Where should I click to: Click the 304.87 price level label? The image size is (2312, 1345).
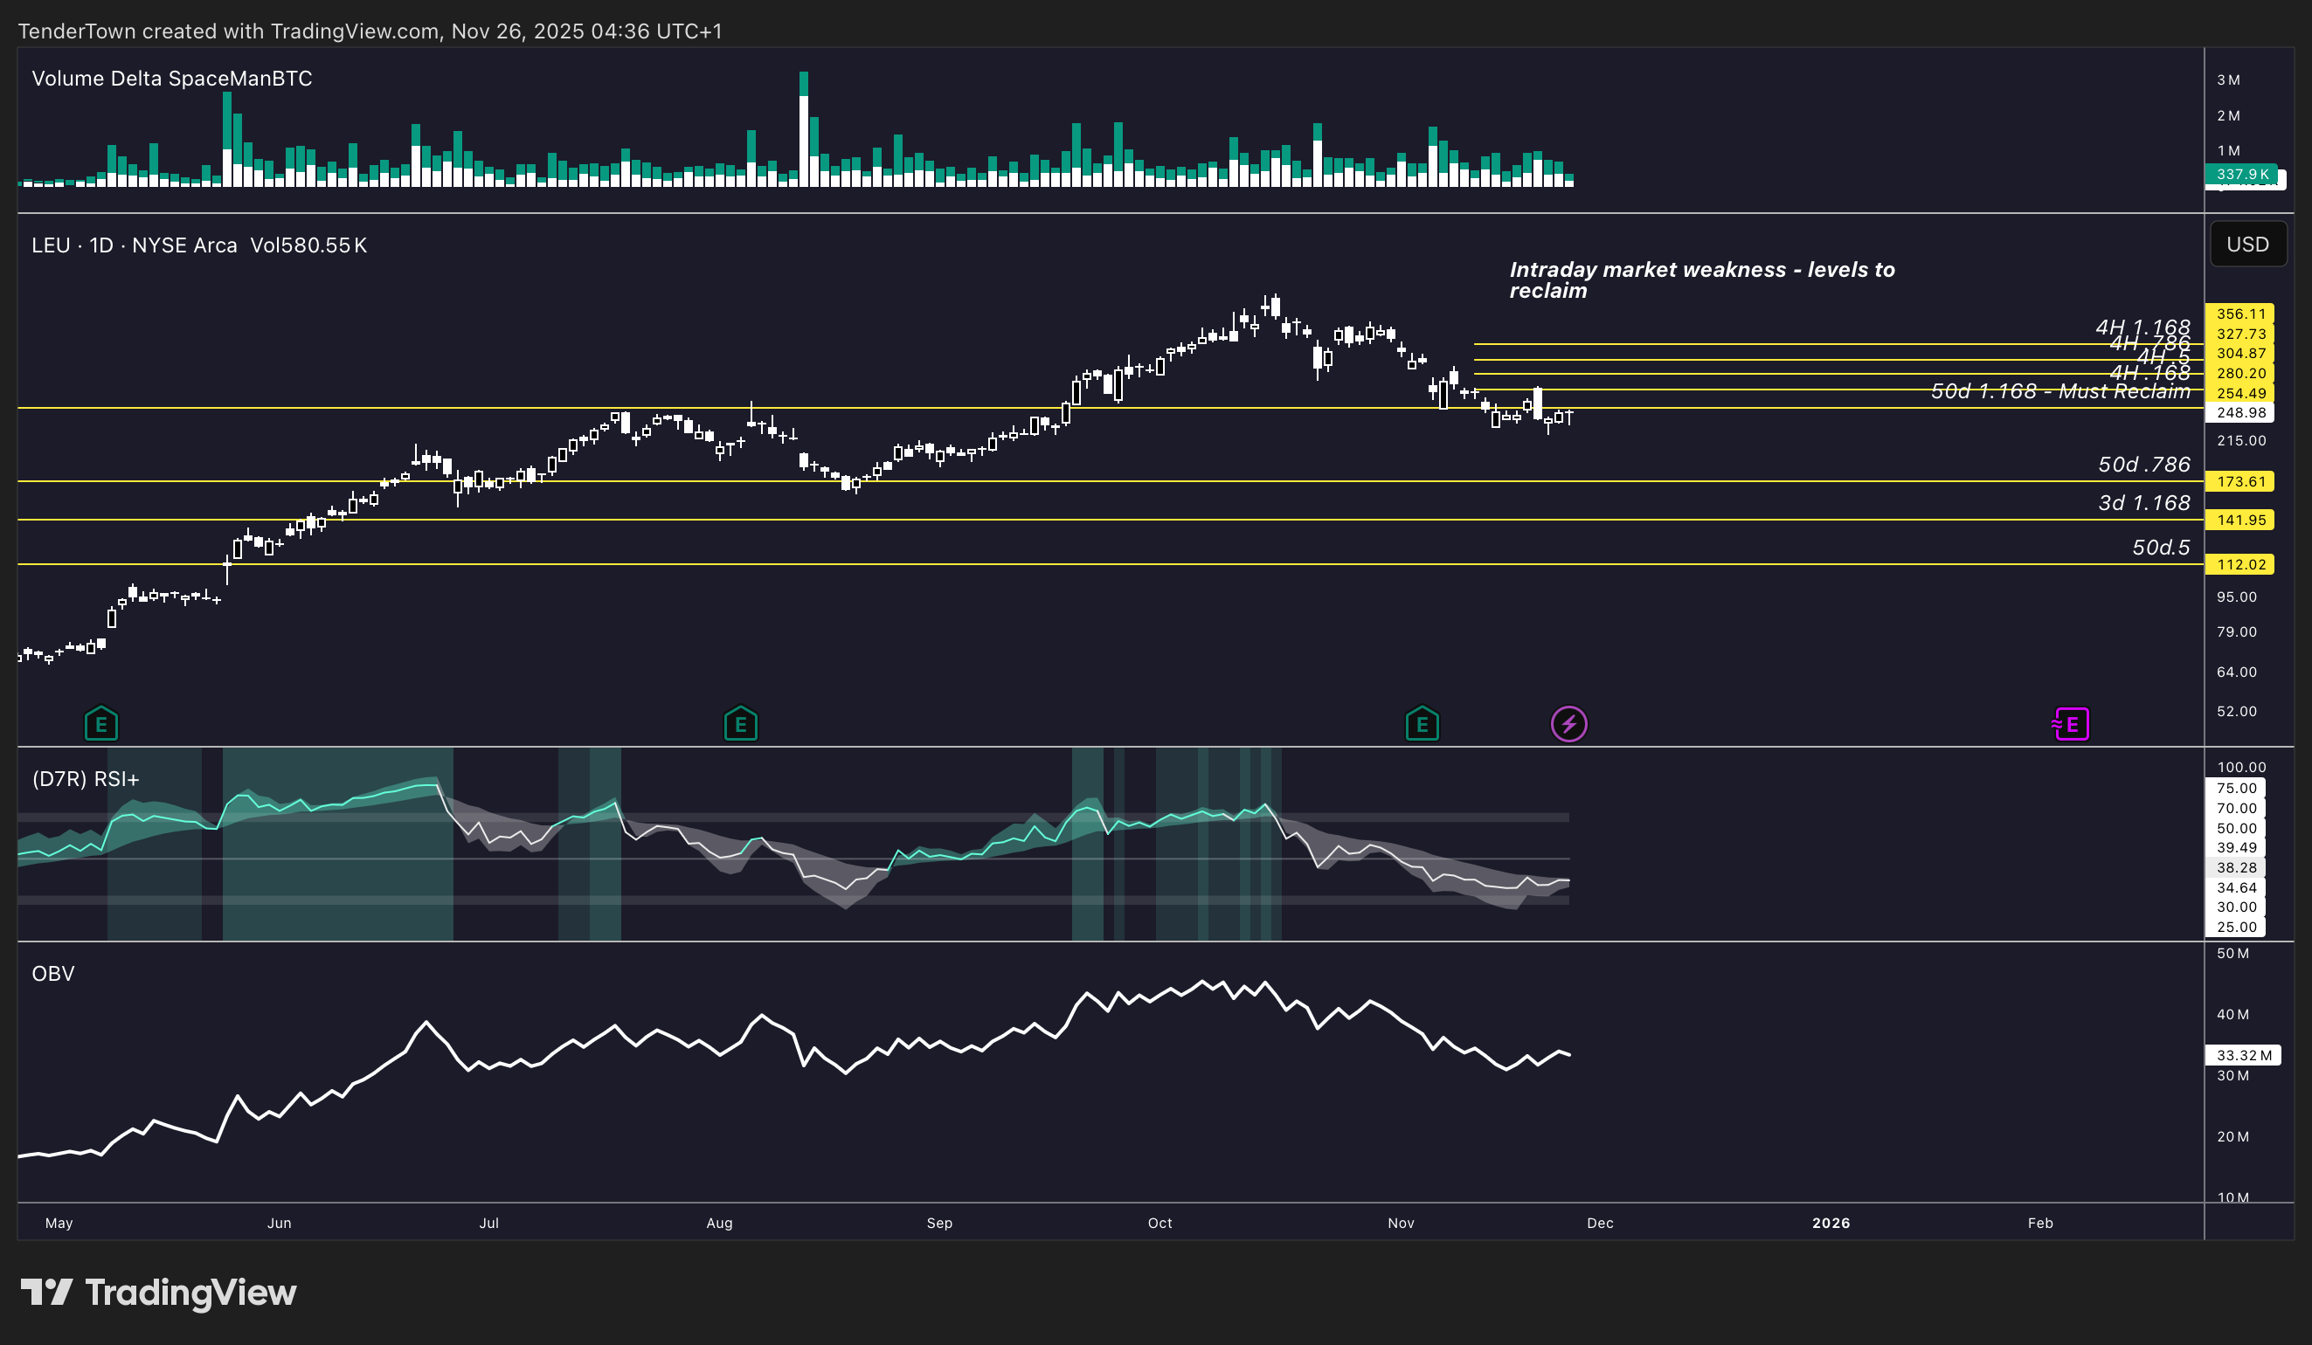point(2239,353)
